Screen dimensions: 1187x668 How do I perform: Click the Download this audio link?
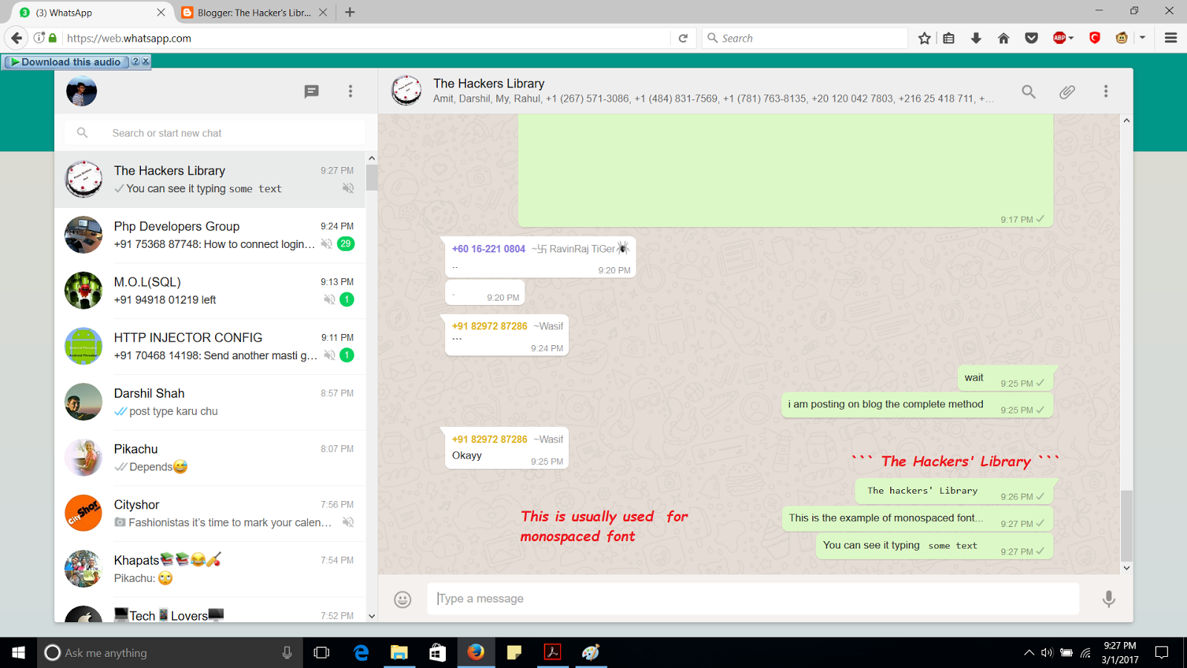click(67, 62)
